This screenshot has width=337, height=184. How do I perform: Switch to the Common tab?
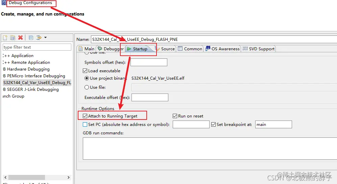pyautogui.click(x=190, y=49)
